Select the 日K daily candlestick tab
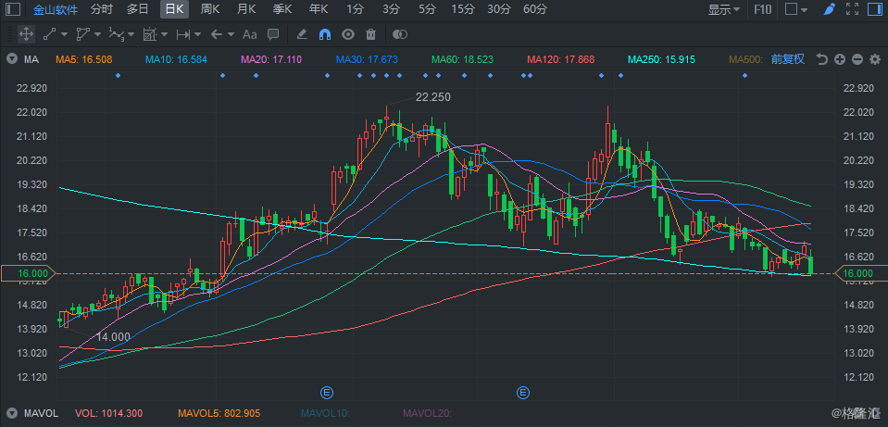This screenshot has width=888, height=427. [x=174, y=9]
